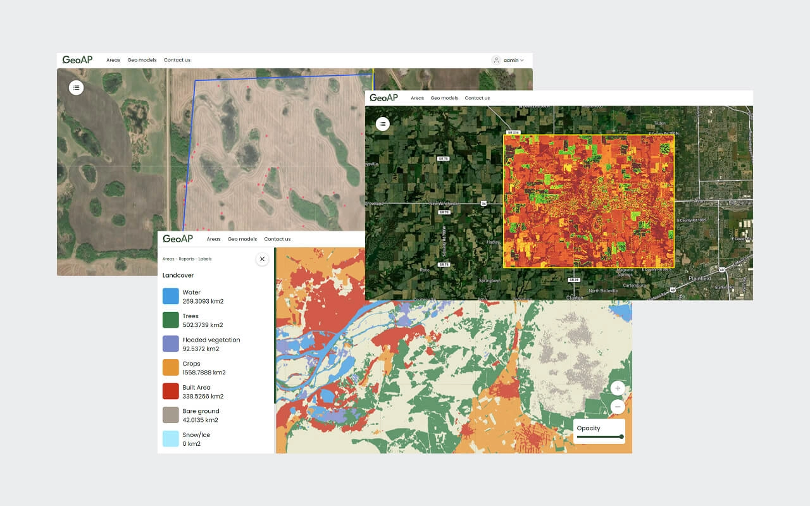Click the Areas - Reports - Labels breadcrumb
This screenshot has width=810, height=506.
[x=187, y=259]
